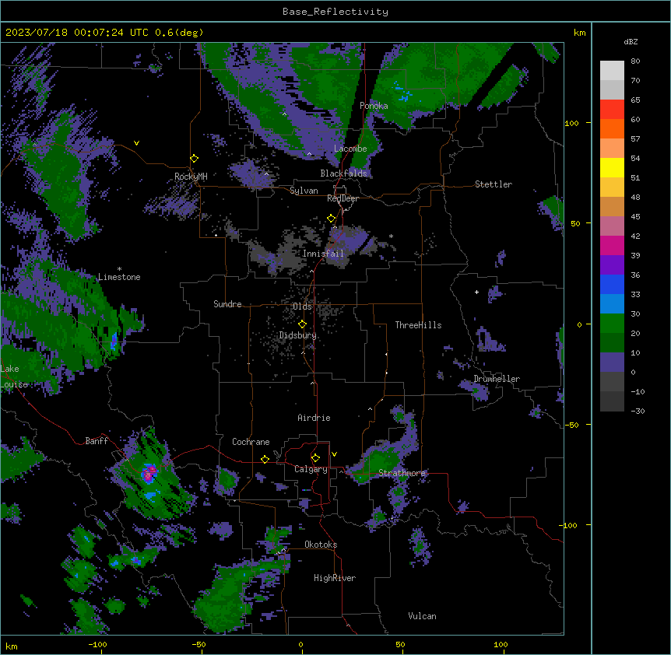The image size is (671, 655).
Task: Click the strong reflectivity storm core east of Banff
Action: click(149, 473)
